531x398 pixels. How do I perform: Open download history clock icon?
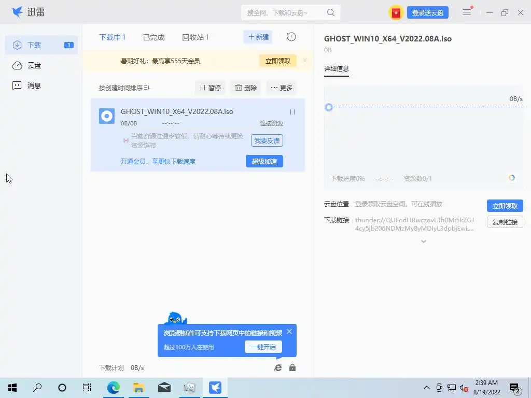click(x=291, y=37)
